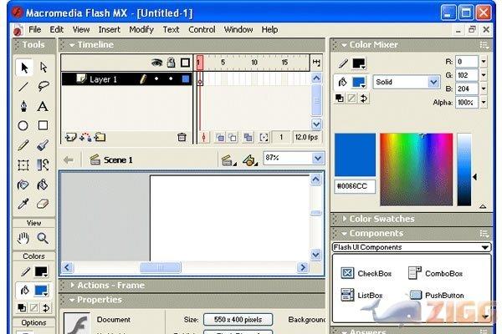Toggle Onion Skin in timeline
Screen dimensions: 502x334
tap(220, 138)
